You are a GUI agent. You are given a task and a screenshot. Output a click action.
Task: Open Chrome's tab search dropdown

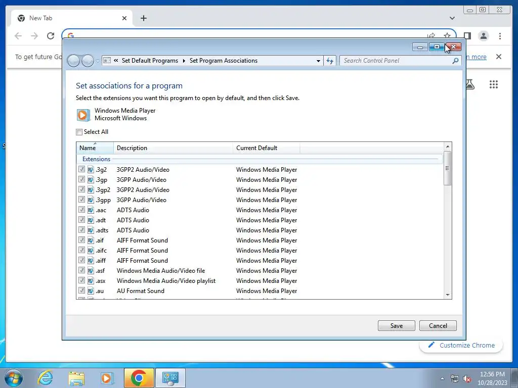click(452, 18)
